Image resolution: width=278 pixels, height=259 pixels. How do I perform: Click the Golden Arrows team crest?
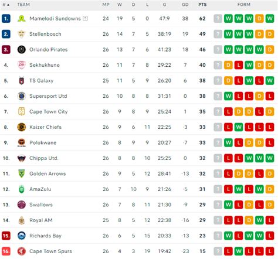pos(22,173)
